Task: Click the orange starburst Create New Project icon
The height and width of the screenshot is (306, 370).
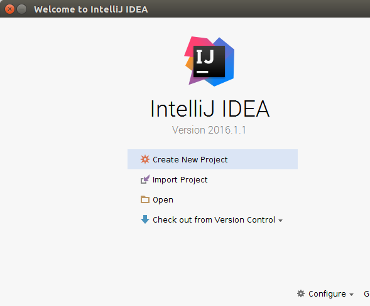Action: tap(145, 159)
